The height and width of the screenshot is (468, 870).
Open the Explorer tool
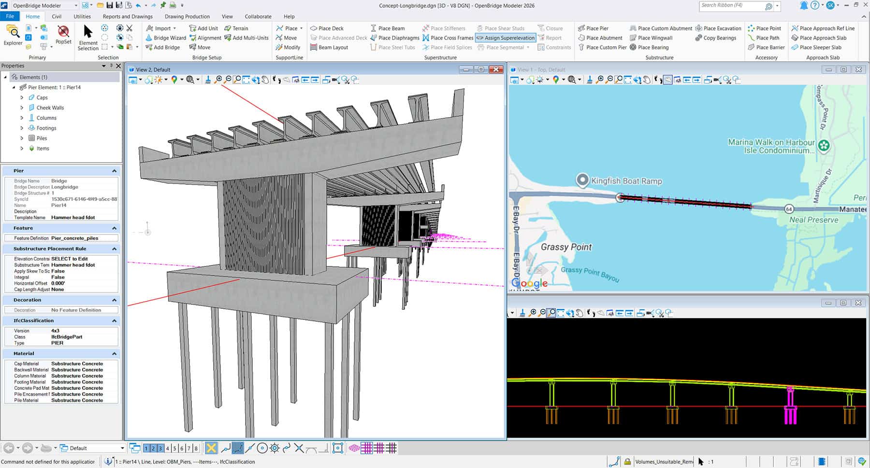click(x=13, y=36)
